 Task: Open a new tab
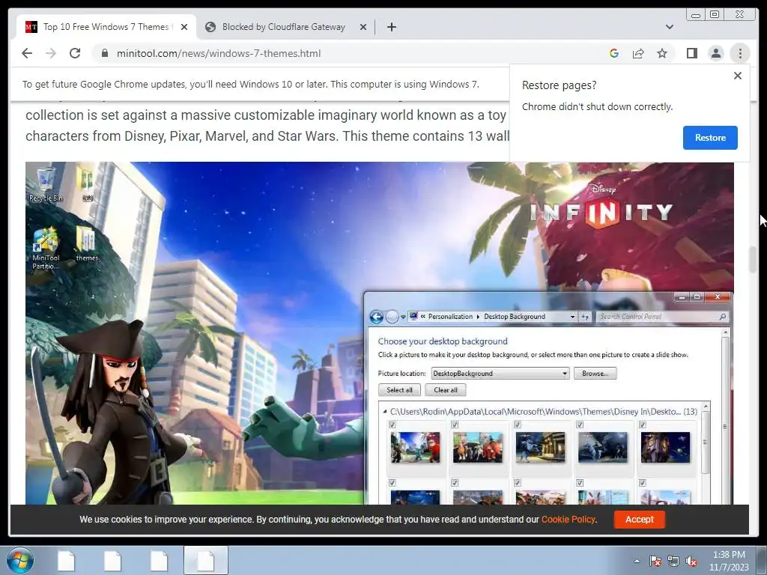click(391, 27)
